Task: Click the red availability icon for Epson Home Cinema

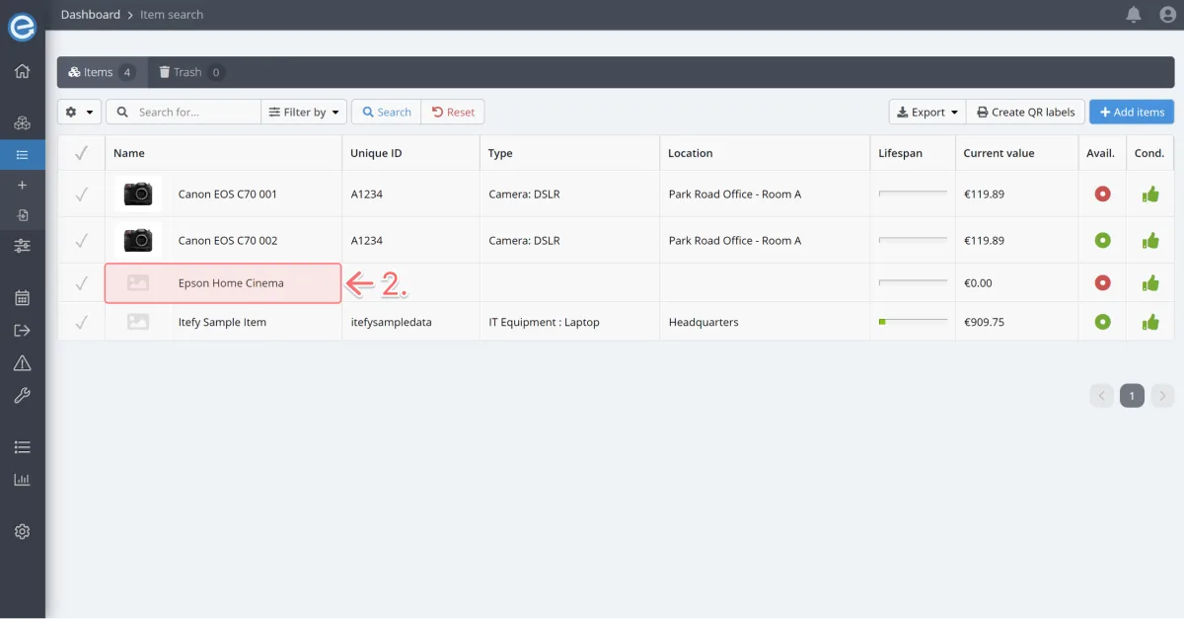Action: [1103, 283]
